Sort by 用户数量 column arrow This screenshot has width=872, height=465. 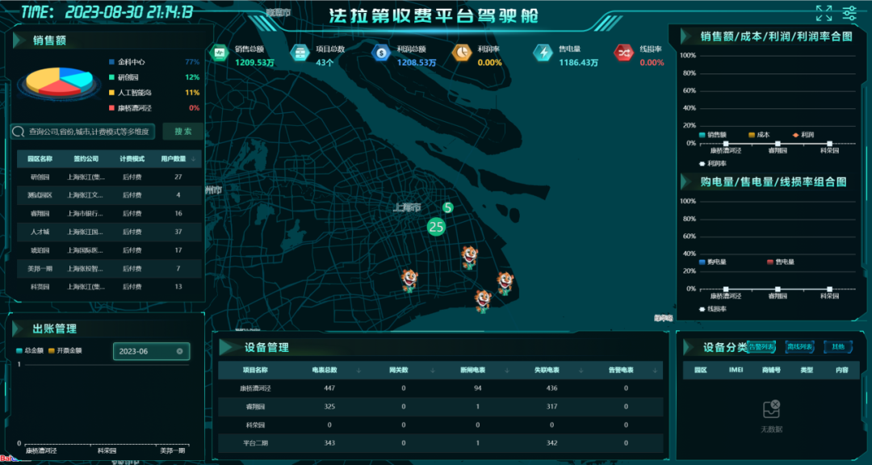tap(193, 160)
